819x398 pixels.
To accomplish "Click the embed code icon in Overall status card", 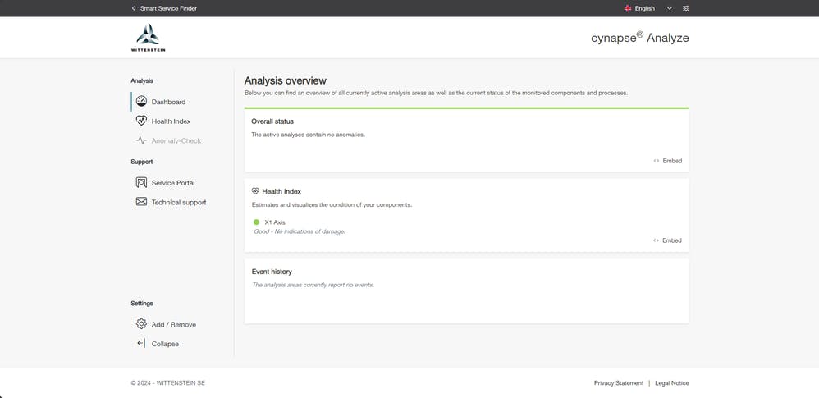I will [656, 161].
